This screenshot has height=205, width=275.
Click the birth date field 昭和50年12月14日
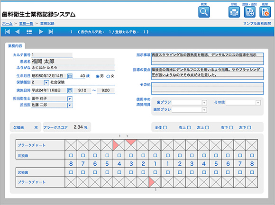49,76
